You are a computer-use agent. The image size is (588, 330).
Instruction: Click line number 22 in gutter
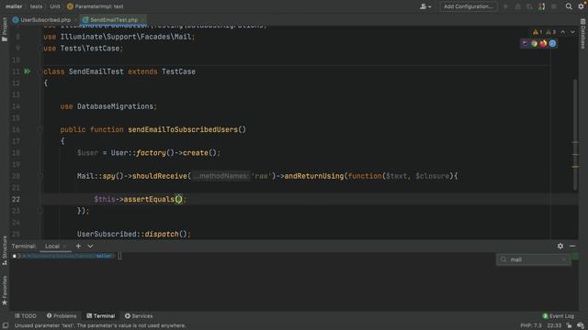pyautogui.click(x=16, y=199)
